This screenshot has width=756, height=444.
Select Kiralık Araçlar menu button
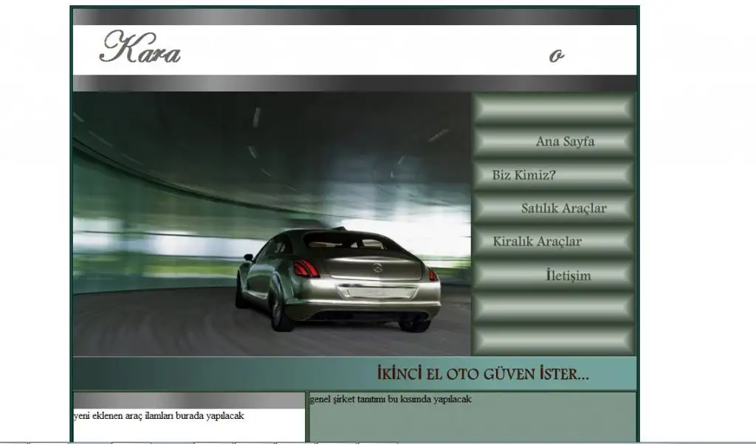554,241
